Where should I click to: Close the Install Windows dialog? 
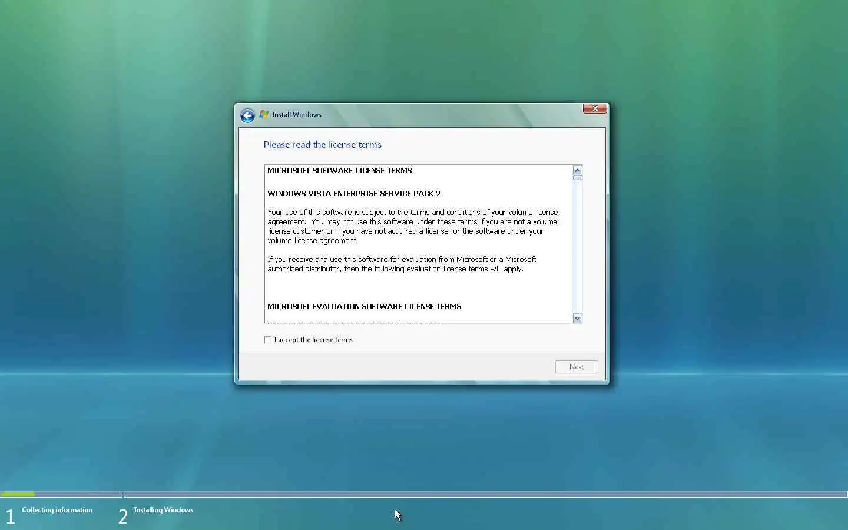[595, 108]
